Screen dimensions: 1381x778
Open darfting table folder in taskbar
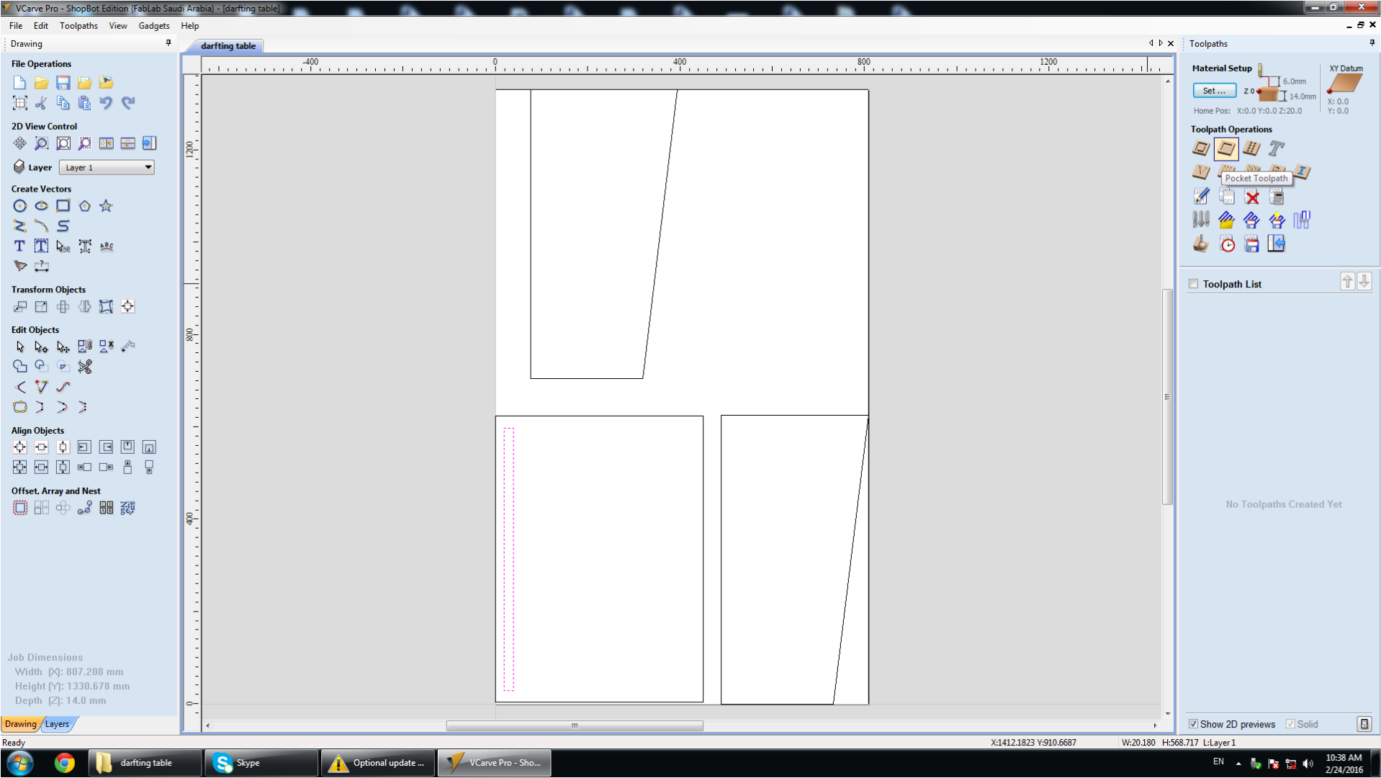(x=145, y=763)
